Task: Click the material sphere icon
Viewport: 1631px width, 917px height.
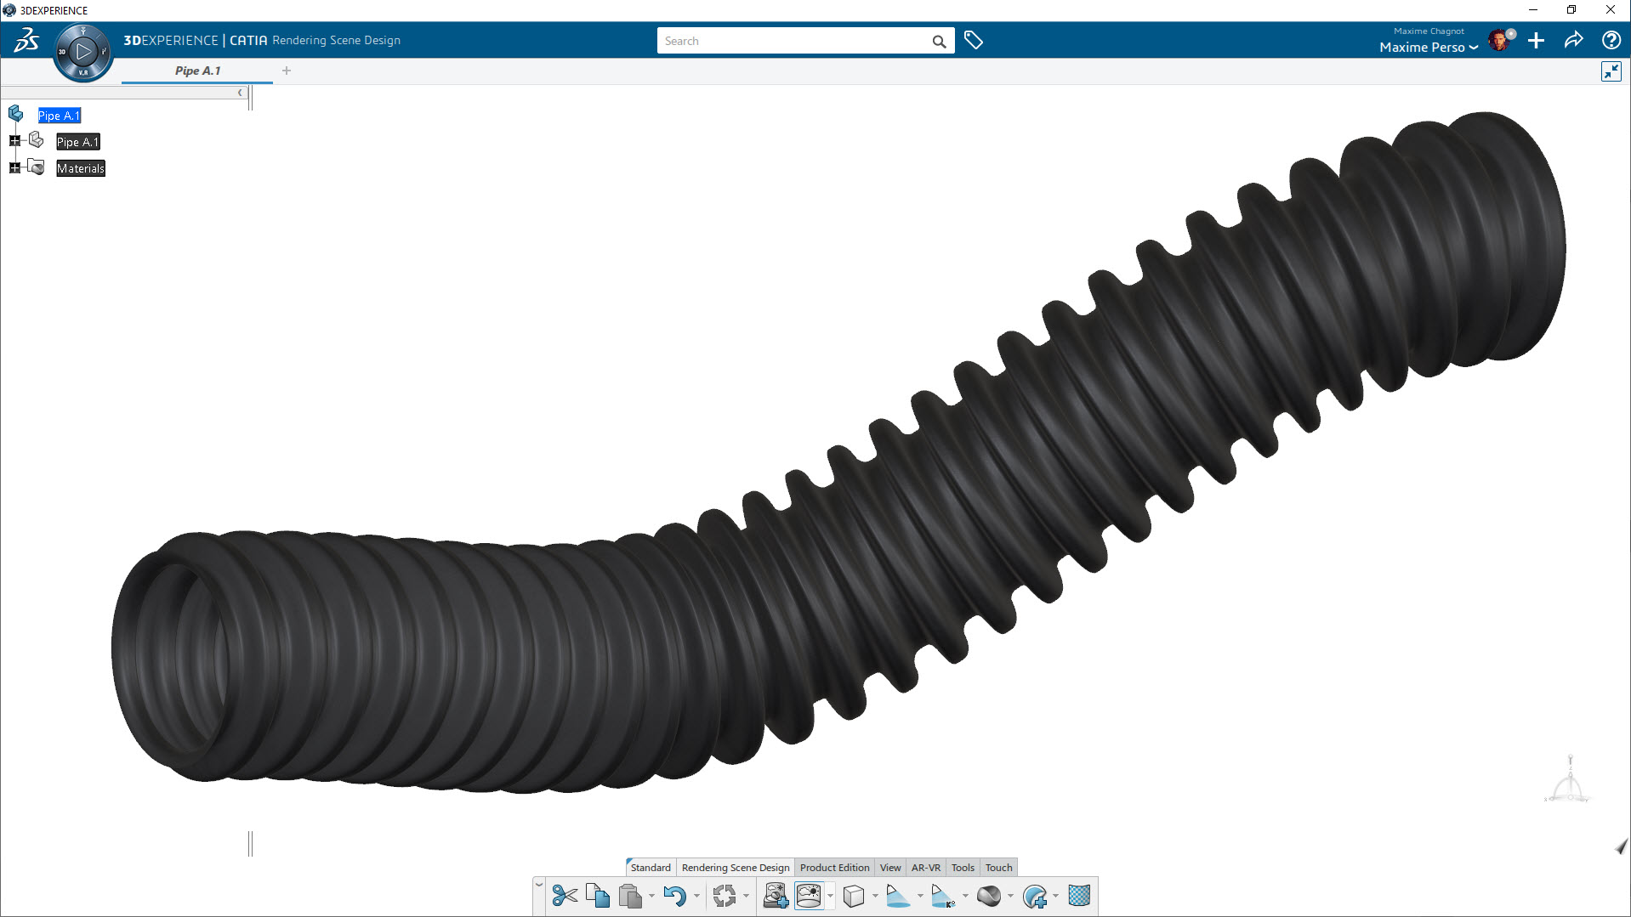Action: [x=988, y=896]
